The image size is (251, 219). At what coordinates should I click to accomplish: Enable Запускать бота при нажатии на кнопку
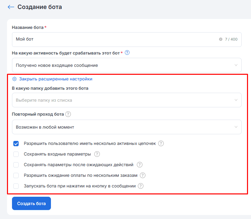click(16, 186)
